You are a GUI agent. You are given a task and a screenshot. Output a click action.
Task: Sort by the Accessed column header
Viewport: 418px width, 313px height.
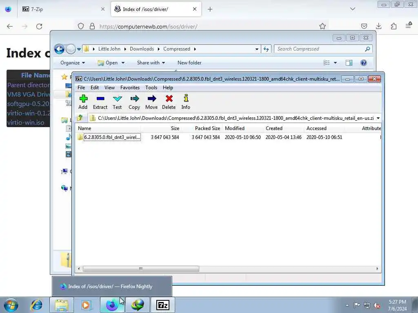click(324, 128)
